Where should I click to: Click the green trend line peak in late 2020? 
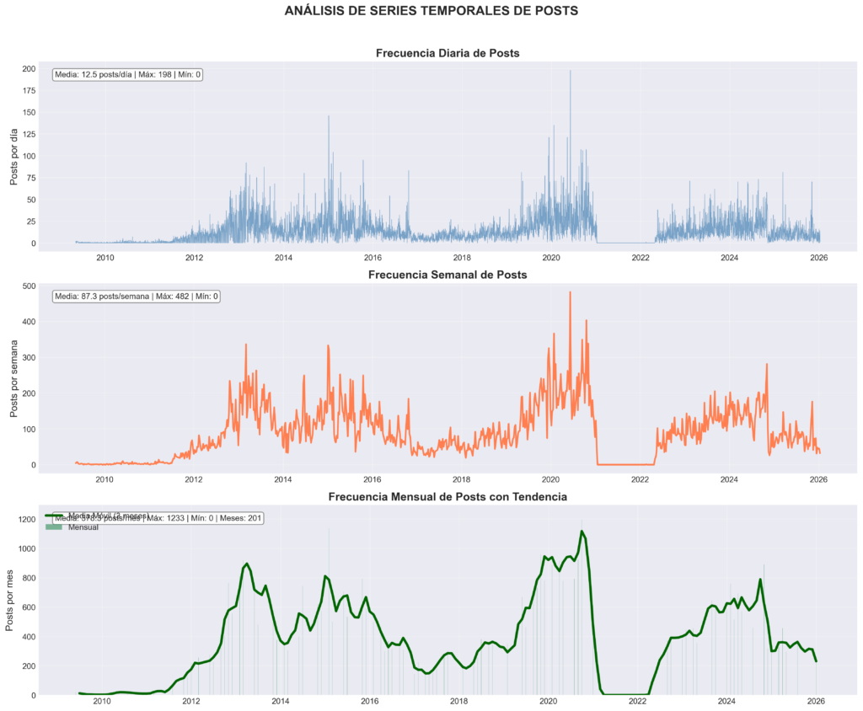(582, 532)
